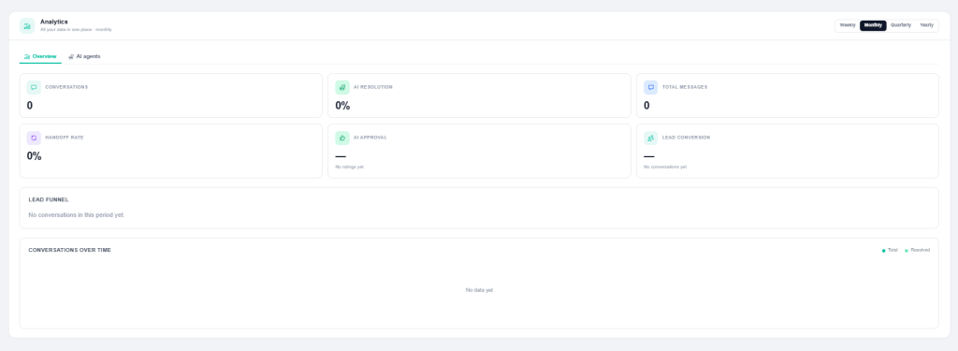Click the Overview tab chart icon
Viewport: 958px width, 351px height.
pyautogui.click(x=27, y=56)
